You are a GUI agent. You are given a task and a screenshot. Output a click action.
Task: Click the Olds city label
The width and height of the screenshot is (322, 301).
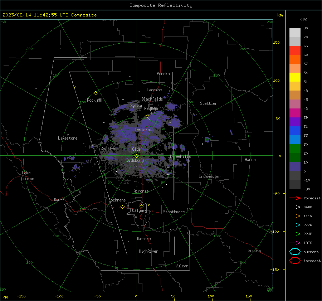(136, 149)
